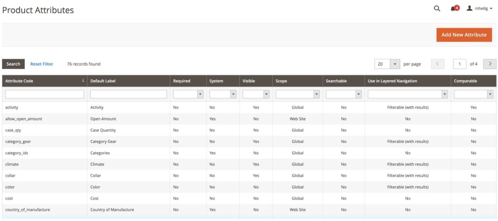Go to next page arrow

[490, 64]
